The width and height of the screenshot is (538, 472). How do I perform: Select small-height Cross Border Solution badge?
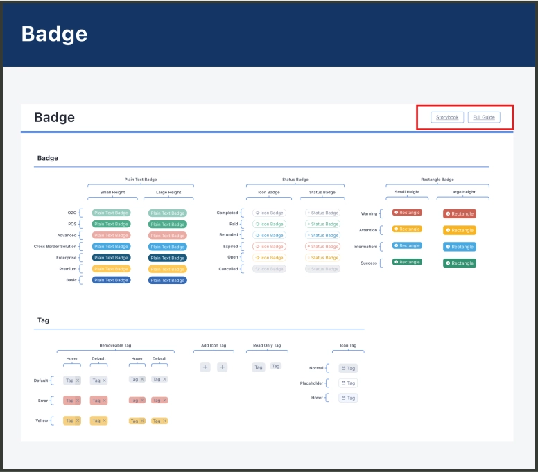(111, 246)
